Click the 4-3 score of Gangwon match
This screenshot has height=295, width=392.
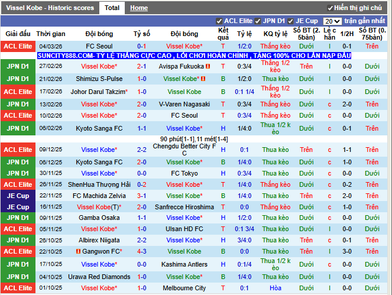pyautogui.click(x=142, y=251)
